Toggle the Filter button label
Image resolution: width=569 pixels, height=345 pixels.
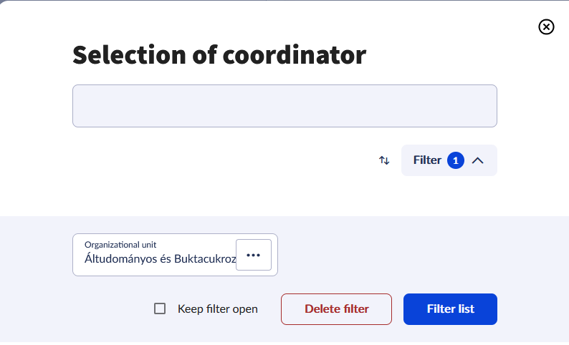tap(427, 160)
